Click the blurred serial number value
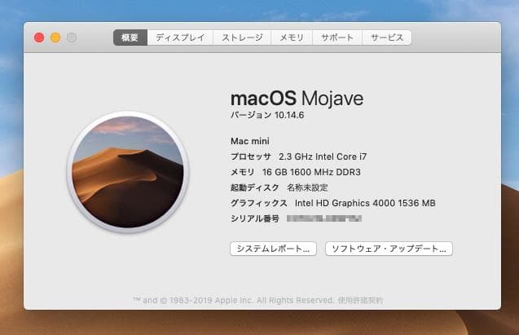This screenshot has width=519, height=335. (324, 218)
